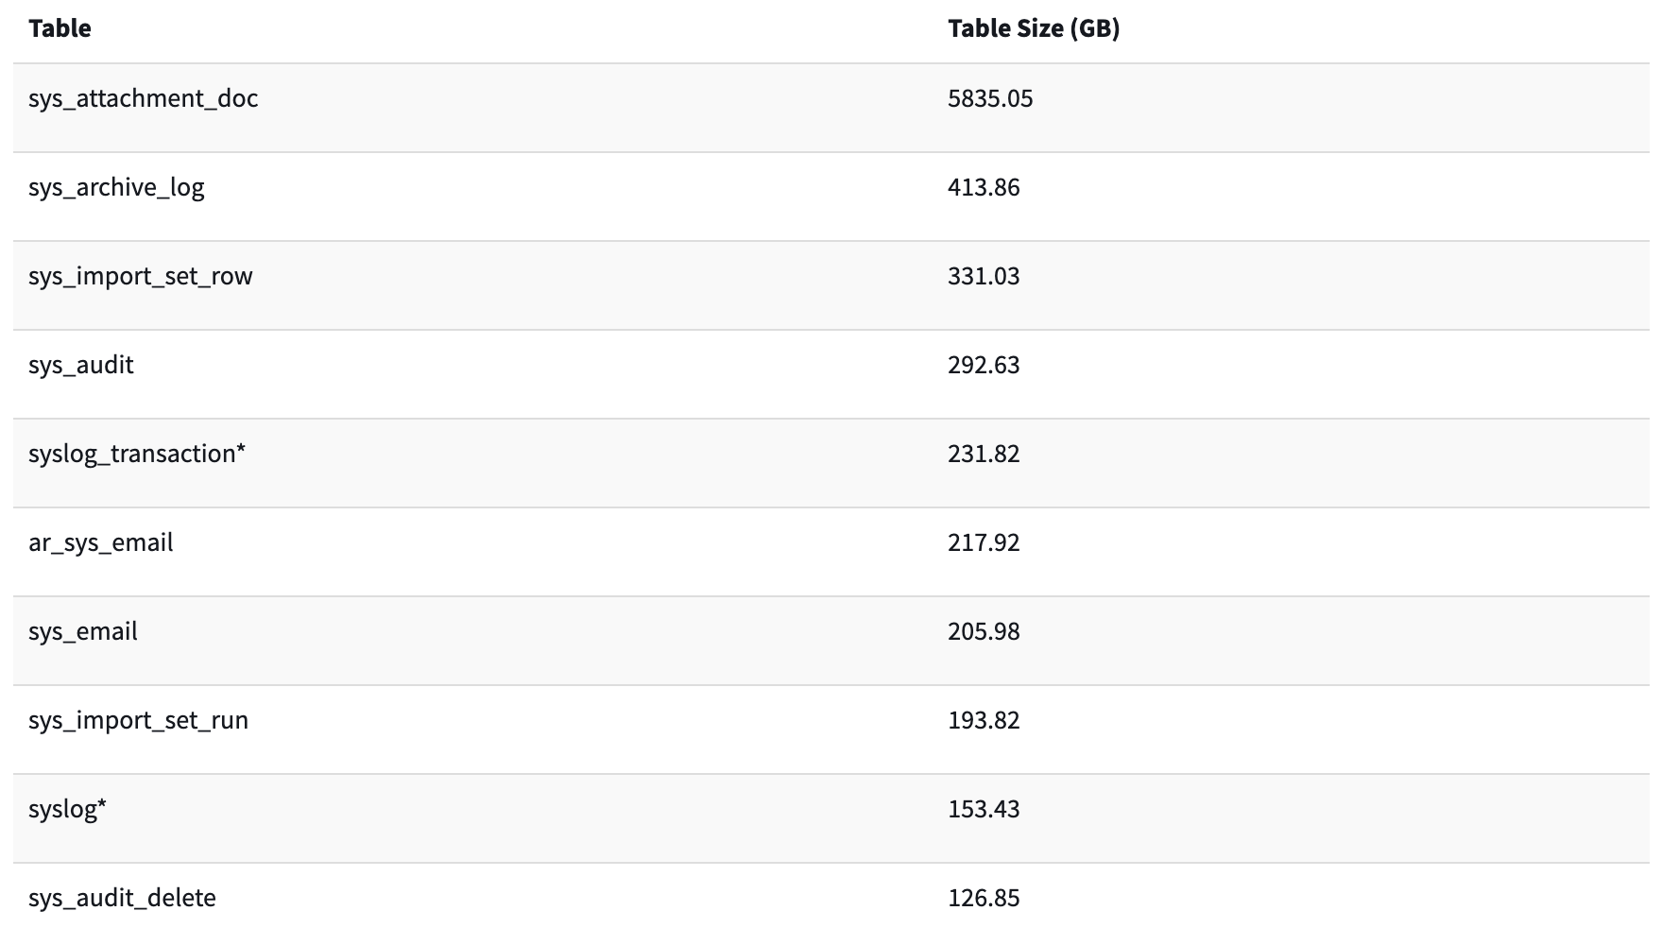Select the sys_import_set_row entry
Image resolution: width=1678 pixels, height=945 pixels.
tap(140, 276)
